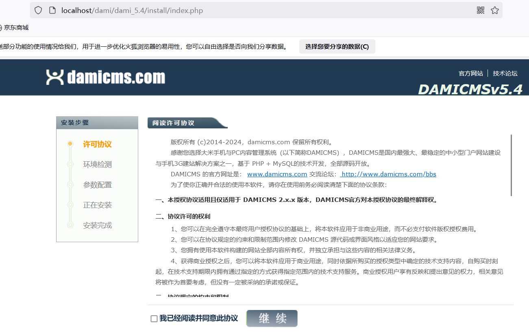Select the 正在安装 install step
The height and width of the screenshot is (336, 529).
tap(97, 205)
